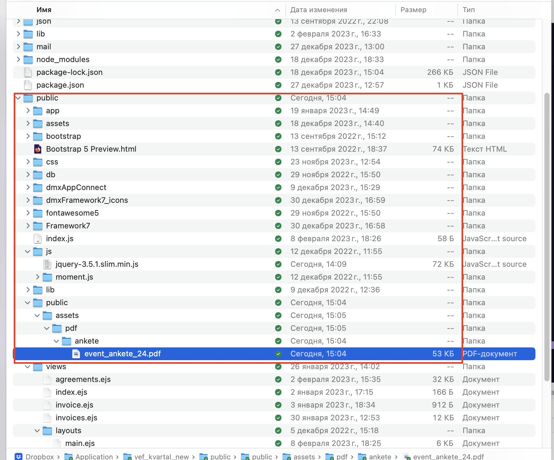Viewport: 554px width, 460px height.
Task: Select the db folder row
Action: pos(274,175)
